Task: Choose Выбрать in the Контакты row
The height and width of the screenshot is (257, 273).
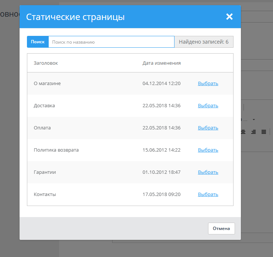Action: (x=208, y=195)
